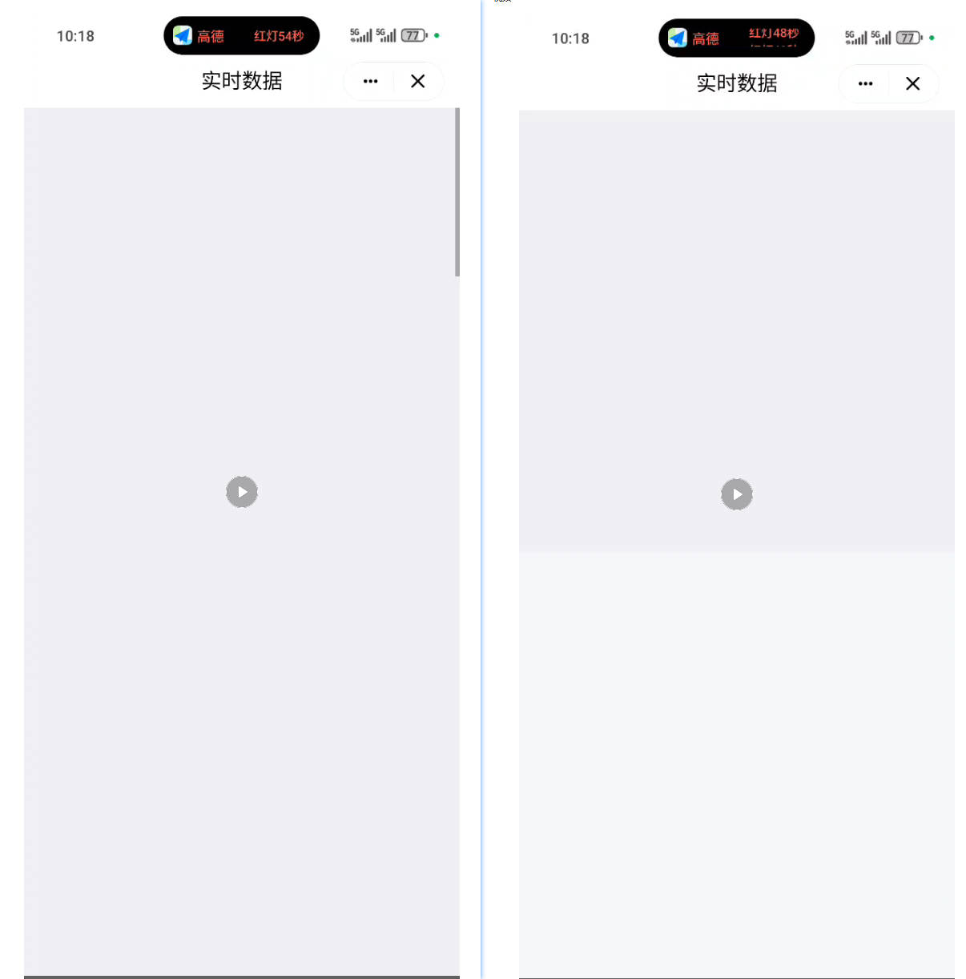Tap the 红灯48秒 countdown in the navigation pill
966x979 pixels.
pos(774,34)
